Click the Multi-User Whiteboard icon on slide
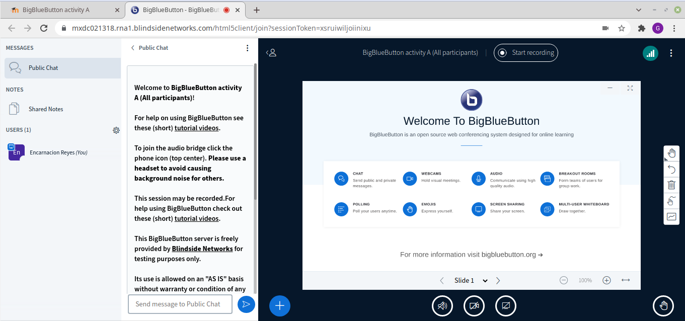The width and height of the screenshot is (685, 321). tap(547, 209)
